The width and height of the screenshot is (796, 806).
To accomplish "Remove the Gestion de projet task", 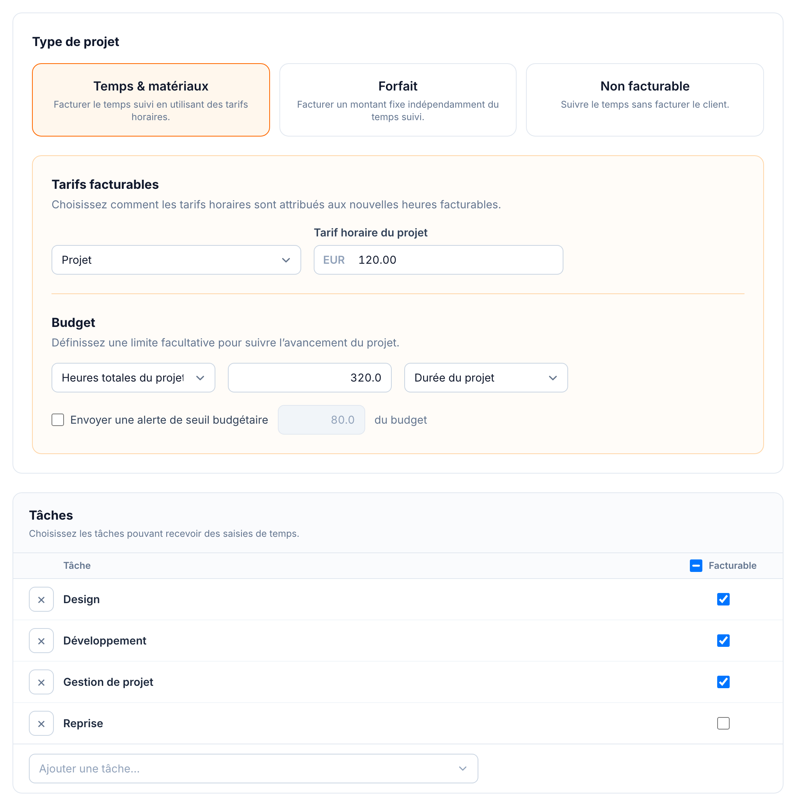I will [41, 682].
